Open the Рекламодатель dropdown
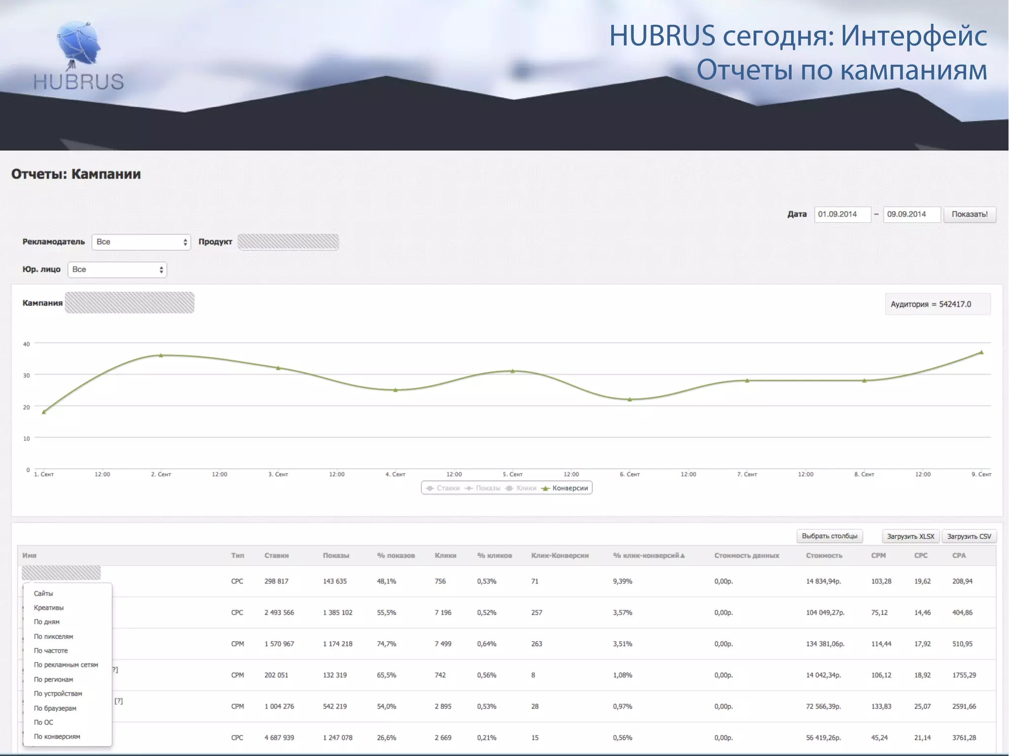 141,242
